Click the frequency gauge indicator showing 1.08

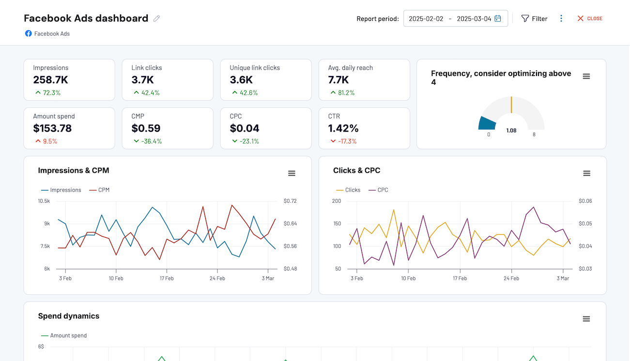[511, 130]
